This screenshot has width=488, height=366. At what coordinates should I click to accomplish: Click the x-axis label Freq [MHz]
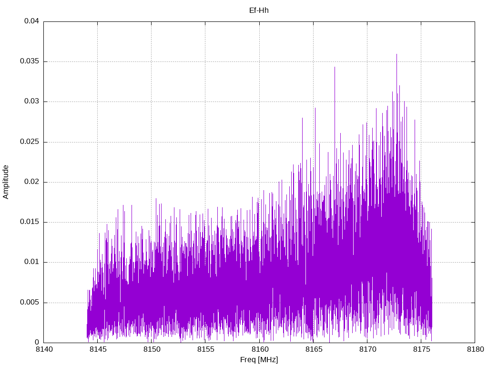[259, 360]
